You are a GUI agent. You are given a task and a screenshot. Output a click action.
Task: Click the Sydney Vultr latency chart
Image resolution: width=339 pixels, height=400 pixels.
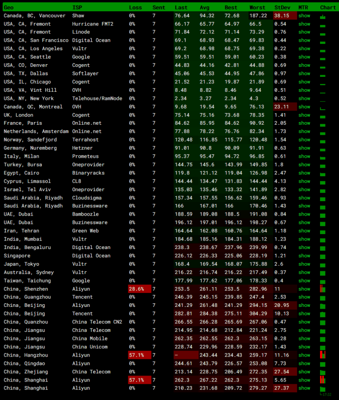point(323,273)
